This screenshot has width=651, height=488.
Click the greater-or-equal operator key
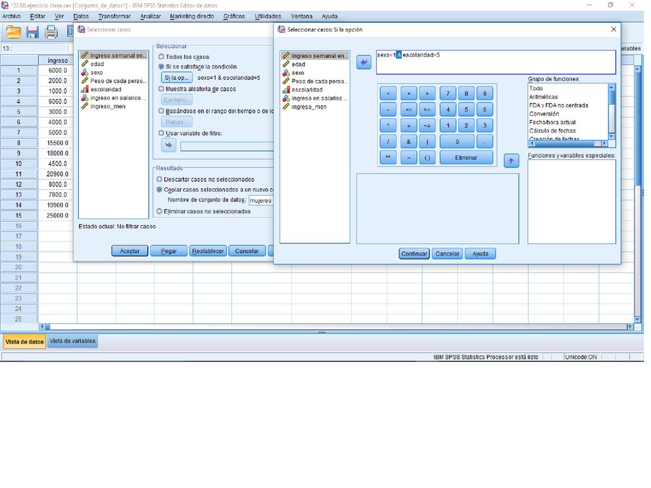click(x=427, y=109)
